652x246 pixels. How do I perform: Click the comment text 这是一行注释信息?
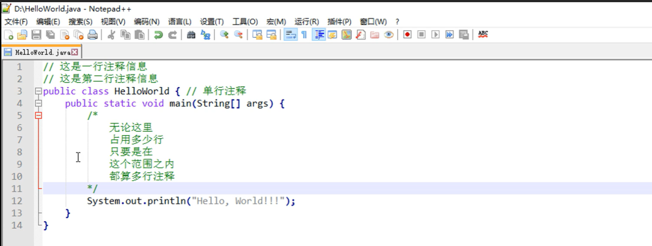103,67
